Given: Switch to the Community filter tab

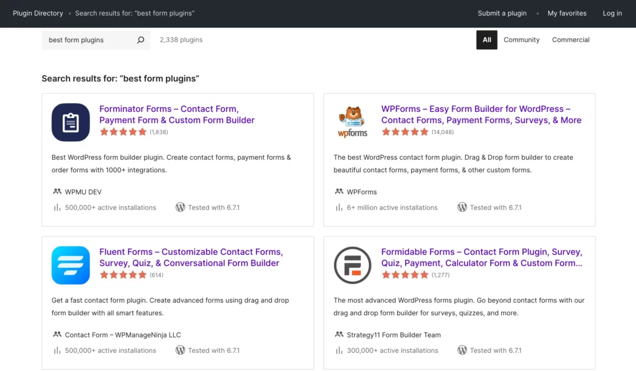Looking at the screenshot, I should (x=522, y=40).
